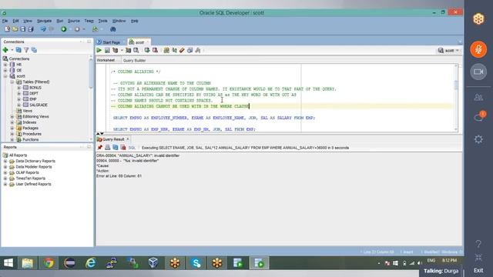Viewport: 493px width, 277px height.
Task: Select the Worksheet tab
Action: [x=106, y=60]
